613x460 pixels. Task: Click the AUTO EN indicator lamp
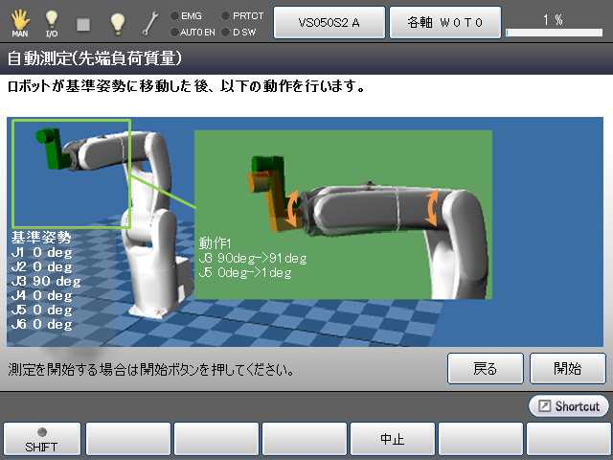pos(173,32)
